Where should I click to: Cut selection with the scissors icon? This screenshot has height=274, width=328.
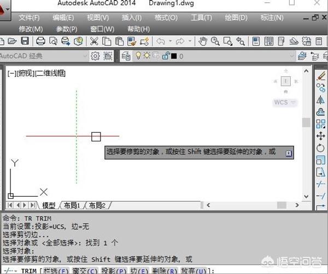point(94,41)
